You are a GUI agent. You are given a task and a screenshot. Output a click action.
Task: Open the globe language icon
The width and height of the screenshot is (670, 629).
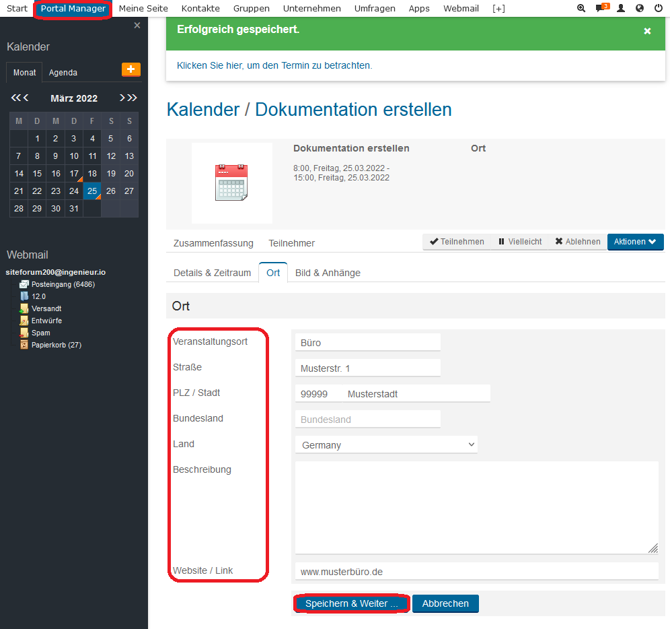tap(639, 9)
